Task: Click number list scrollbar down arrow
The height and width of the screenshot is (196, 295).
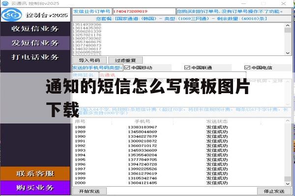Action: [x=288, y=53]
